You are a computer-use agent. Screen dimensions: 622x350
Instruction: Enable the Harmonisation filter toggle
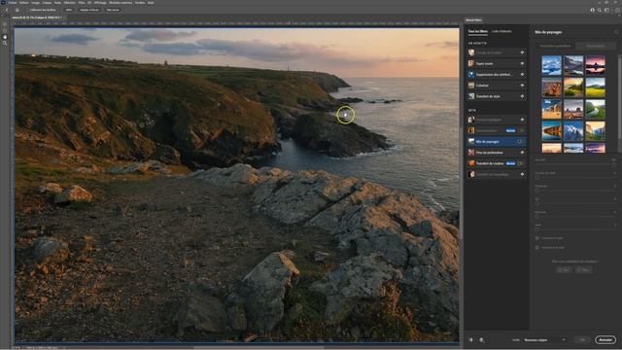(x=521, y=130)
